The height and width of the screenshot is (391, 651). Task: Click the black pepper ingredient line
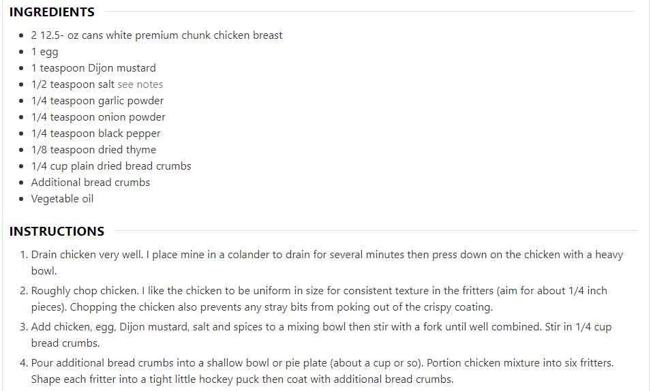coord(95,134)
